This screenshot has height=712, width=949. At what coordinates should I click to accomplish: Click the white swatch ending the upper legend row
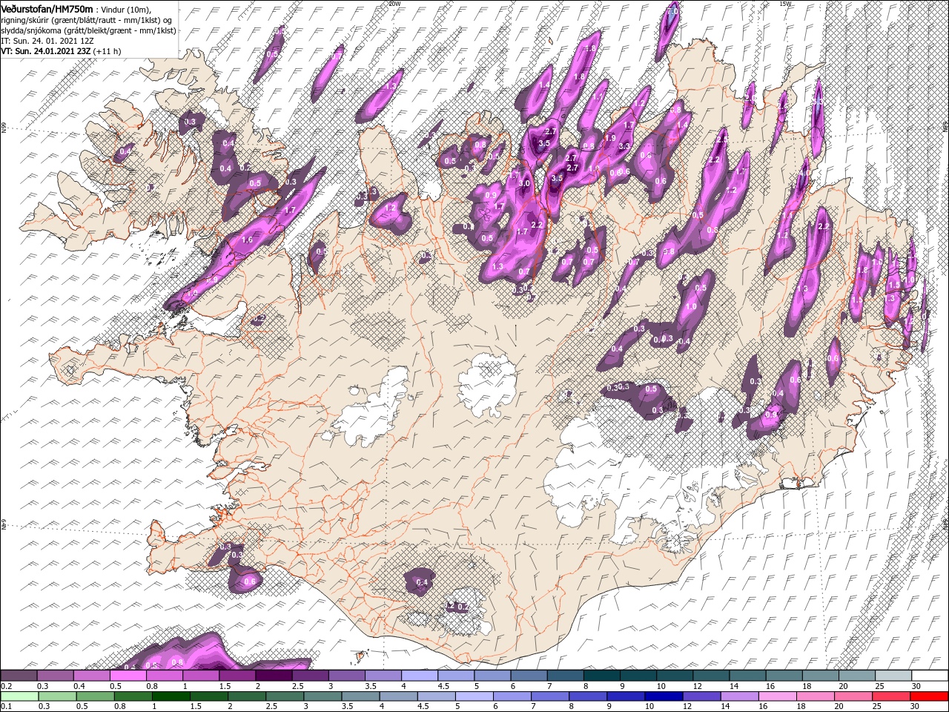click(929, 676)
